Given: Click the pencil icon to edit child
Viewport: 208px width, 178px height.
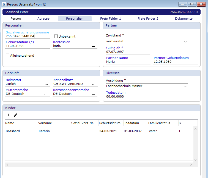Looking at the screenshot, I should point(16,115).
